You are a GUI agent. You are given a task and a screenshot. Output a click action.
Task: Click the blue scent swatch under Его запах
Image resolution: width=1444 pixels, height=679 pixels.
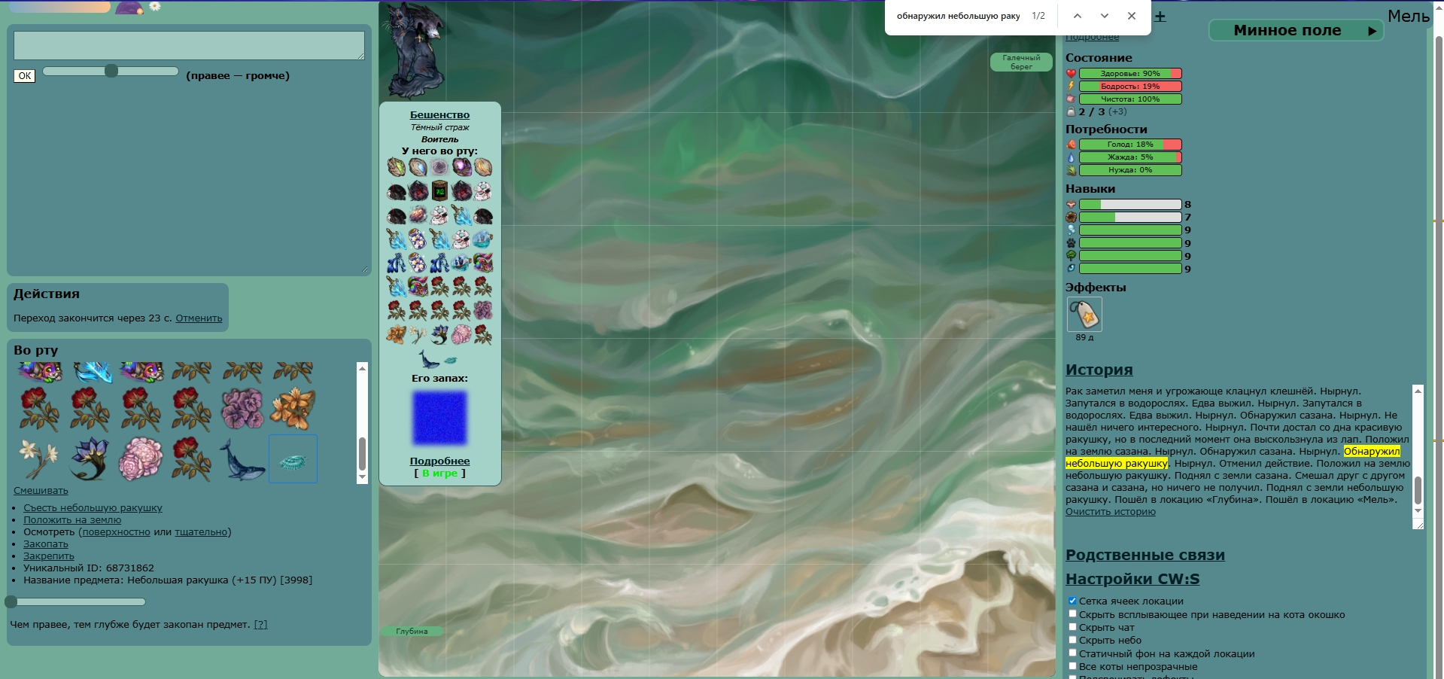click(x=439, y=418)
